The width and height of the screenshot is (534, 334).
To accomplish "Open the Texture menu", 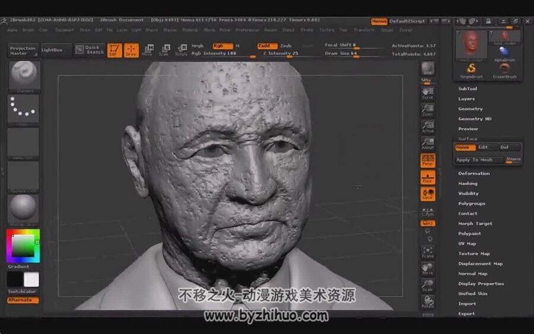I will [327, 30].
